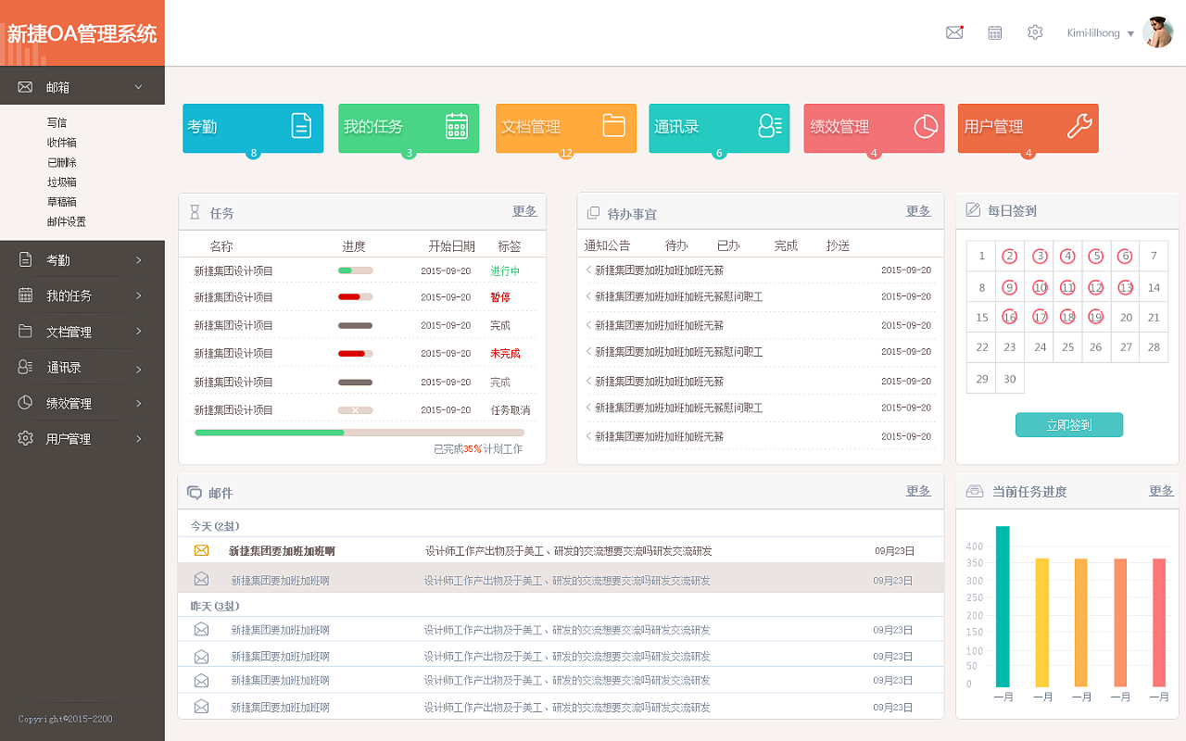
Task: Click the document icon on the blue 考勤 card
Action: pos(301,126)
